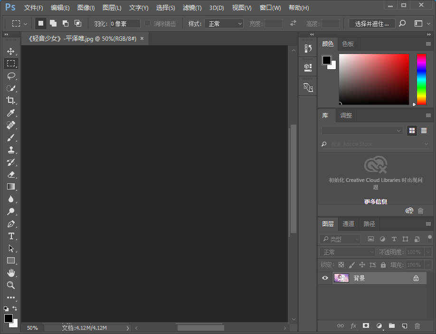Image resolution: width=436 pixels, height=334 pixels.
Task: Switch to the 通道 tab
Action: [x=348, y=224]
